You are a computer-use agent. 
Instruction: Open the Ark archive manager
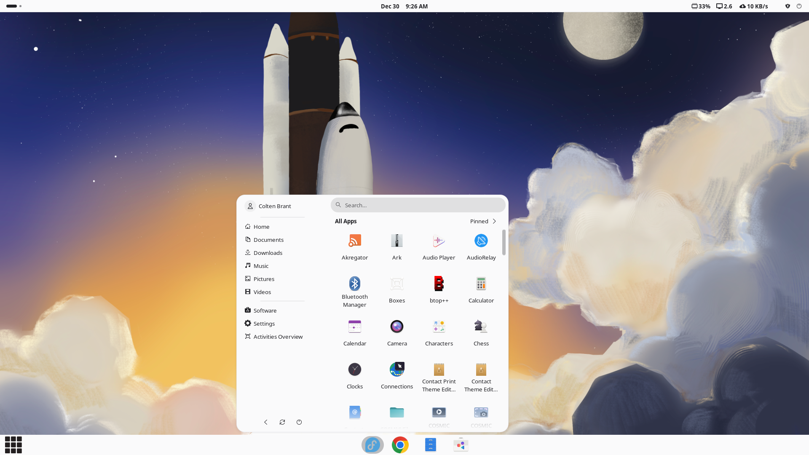396,246
